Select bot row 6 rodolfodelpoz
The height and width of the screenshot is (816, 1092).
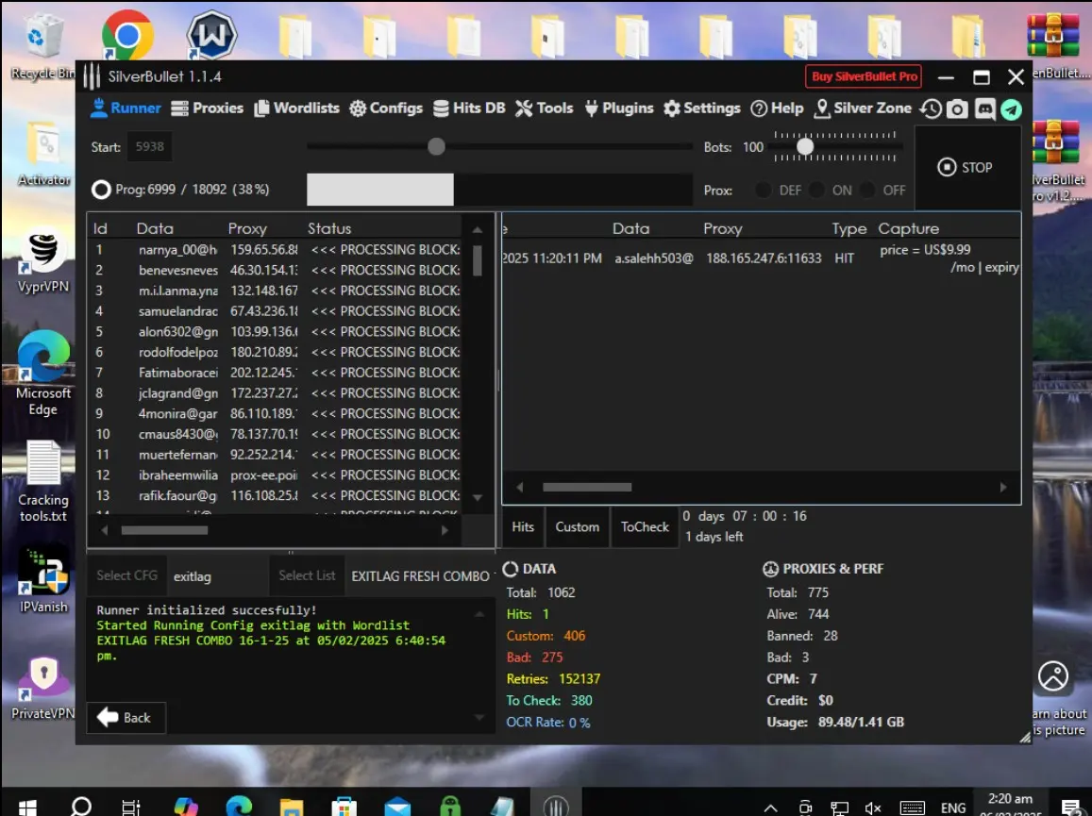pos(275,352)
